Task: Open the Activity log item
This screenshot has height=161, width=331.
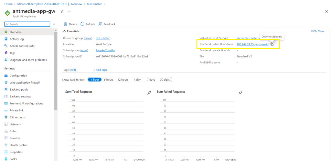Action: 17,39
